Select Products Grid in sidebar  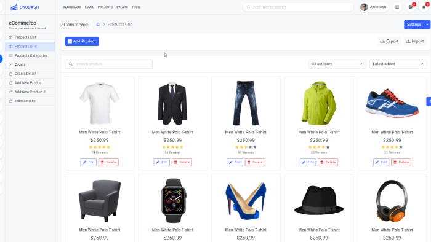pos(30,46)
